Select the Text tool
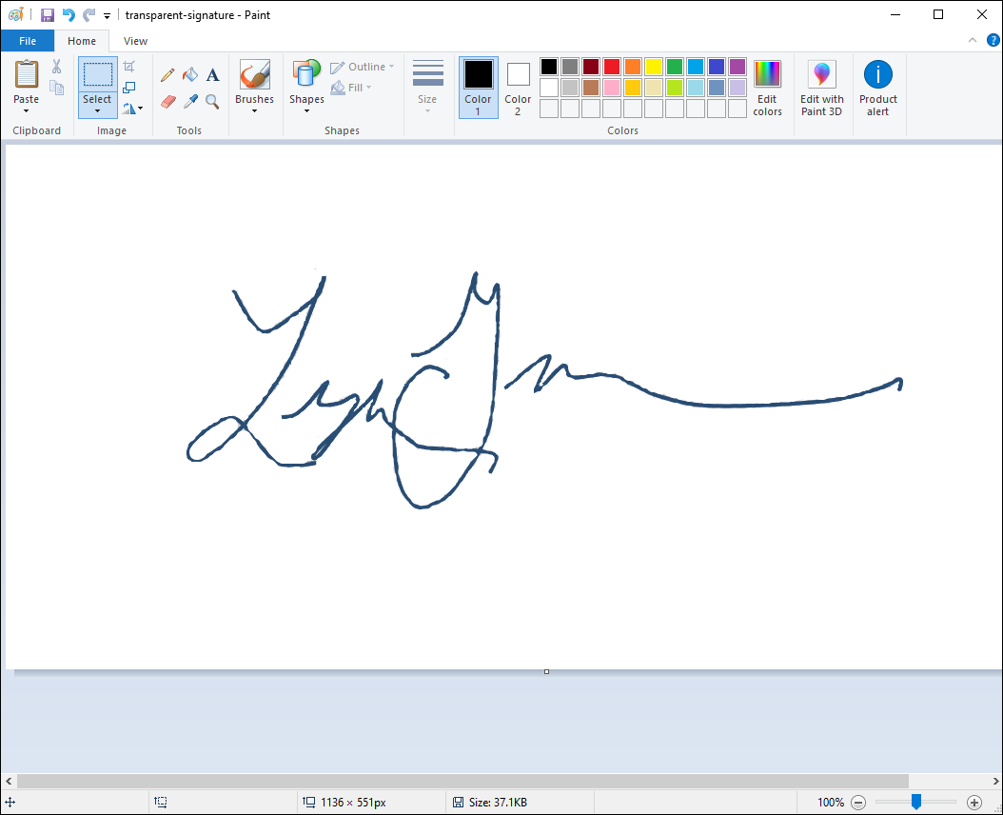 212,75
